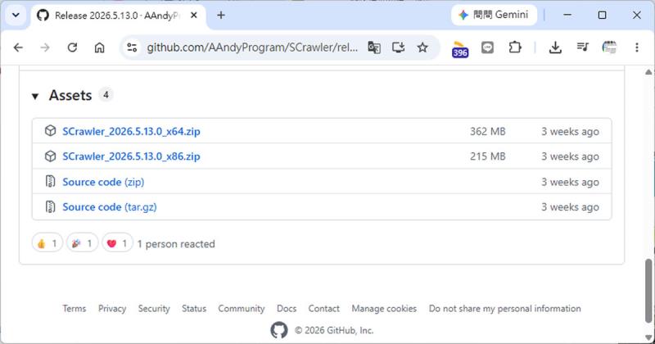The height and width of the screenshot is (344, 655).
Task: Go to the browser home page icon
Action: click(x=99, y=48)
